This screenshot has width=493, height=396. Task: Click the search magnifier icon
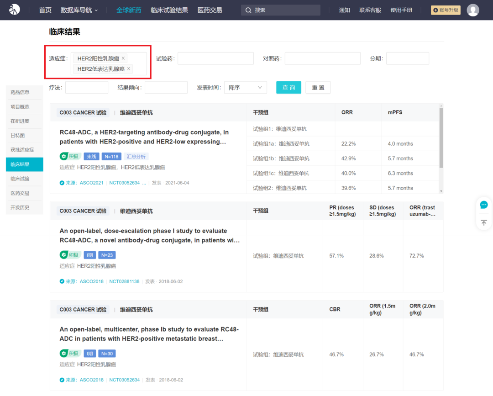click(x=248, y=11)
